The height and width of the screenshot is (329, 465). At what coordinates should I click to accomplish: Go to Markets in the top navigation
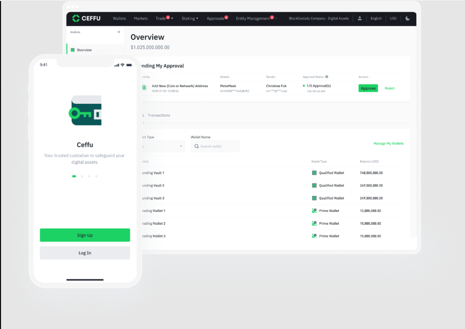click(x=141, y=18)
